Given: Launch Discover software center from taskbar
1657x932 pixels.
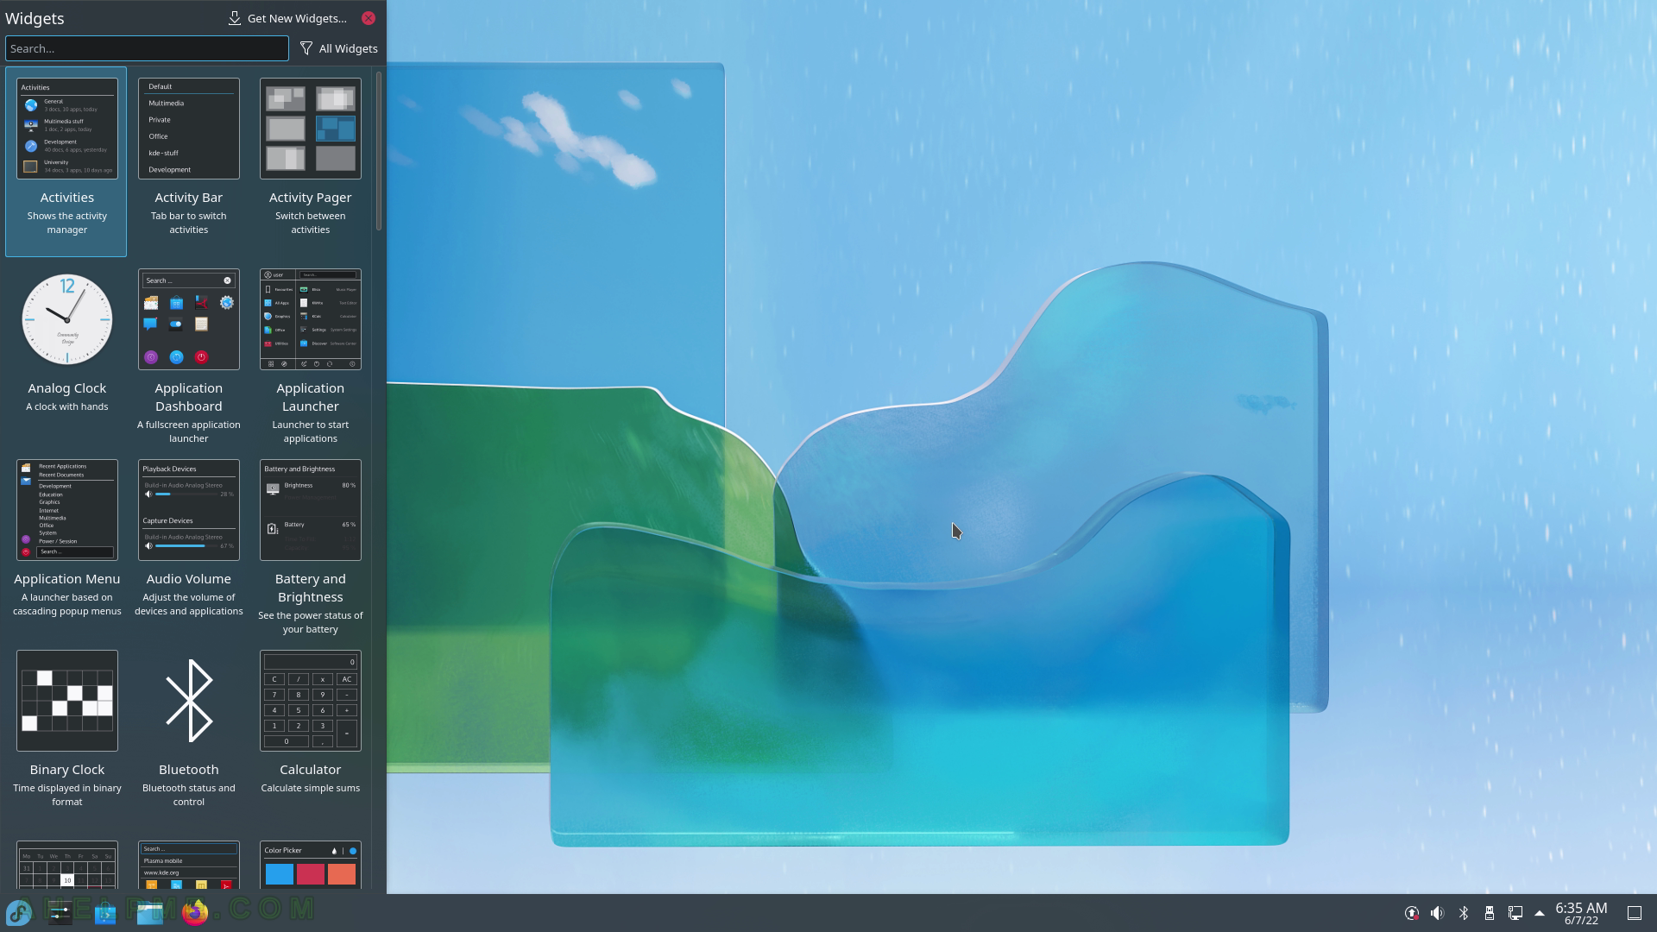Looking at the screenshot, I should coord(105,913).
